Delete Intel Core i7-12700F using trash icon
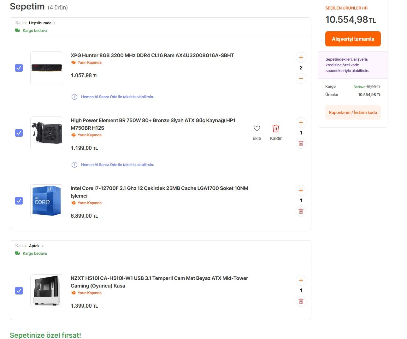The height and width of the screenshot is (339, 407). pos(301,211)
